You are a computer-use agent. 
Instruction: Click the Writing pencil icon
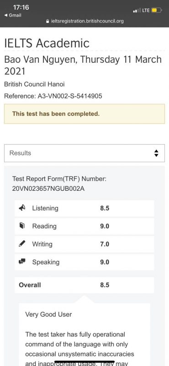point(22,244)
